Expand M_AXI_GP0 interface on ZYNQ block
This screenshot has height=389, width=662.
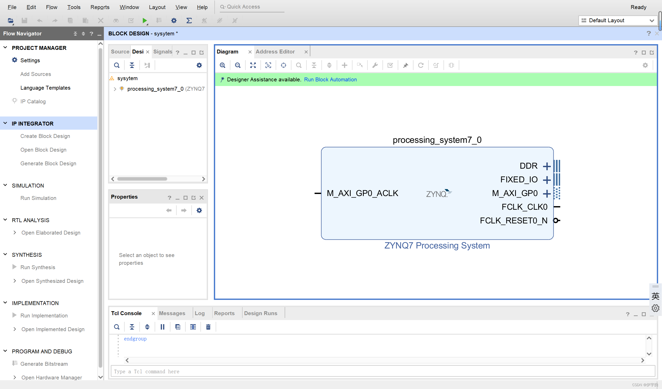(547, 194)
